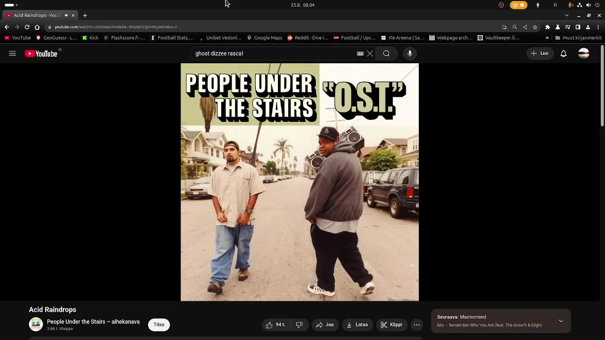Open Google Maps bookmark
The height and width of the screenshot is (340, 605).
point(264,38)
